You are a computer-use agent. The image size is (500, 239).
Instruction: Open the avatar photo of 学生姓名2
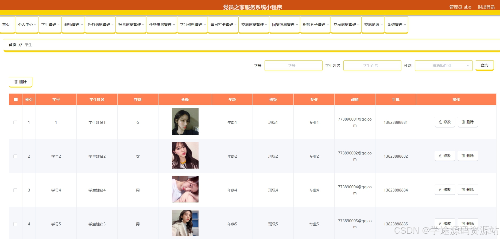tap(185, 155)
